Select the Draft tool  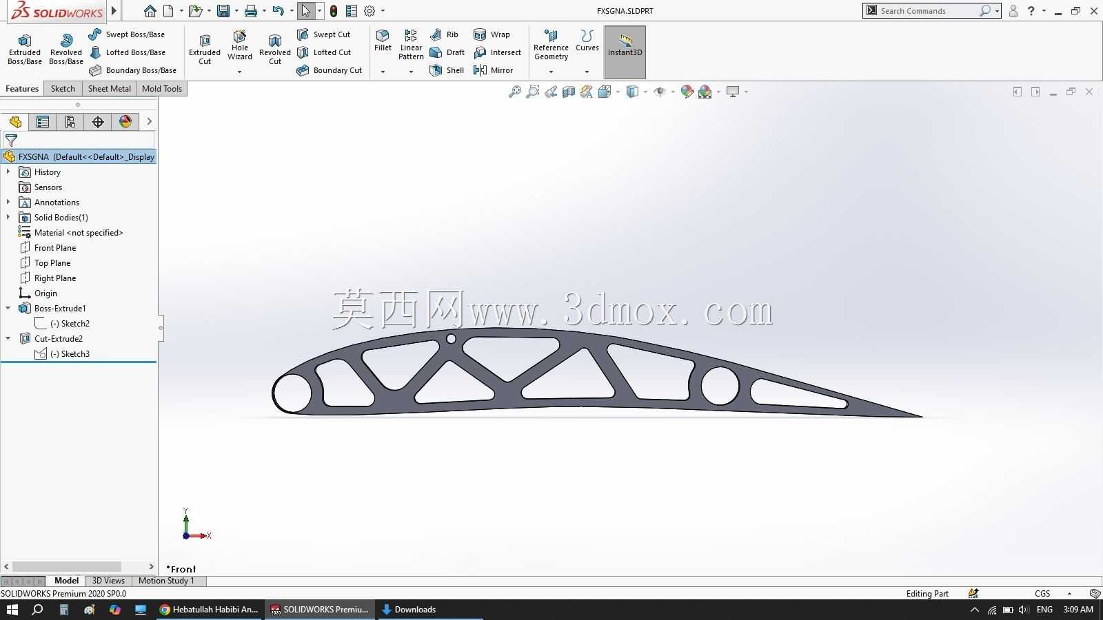pyautogui.click(x=447, y=52)
